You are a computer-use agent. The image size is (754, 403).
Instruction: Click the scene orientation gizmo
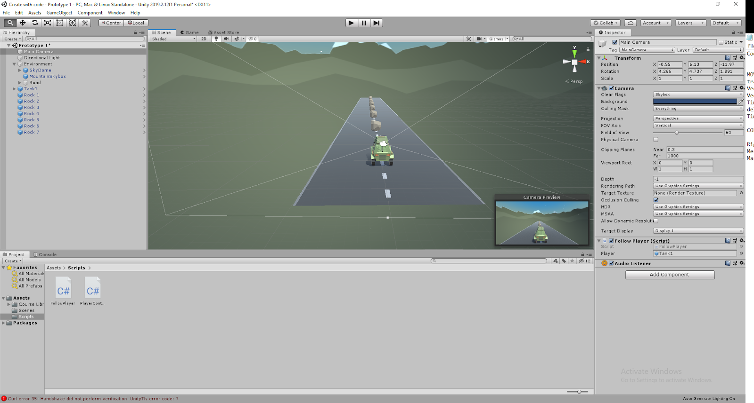click(x=574, y=62)
